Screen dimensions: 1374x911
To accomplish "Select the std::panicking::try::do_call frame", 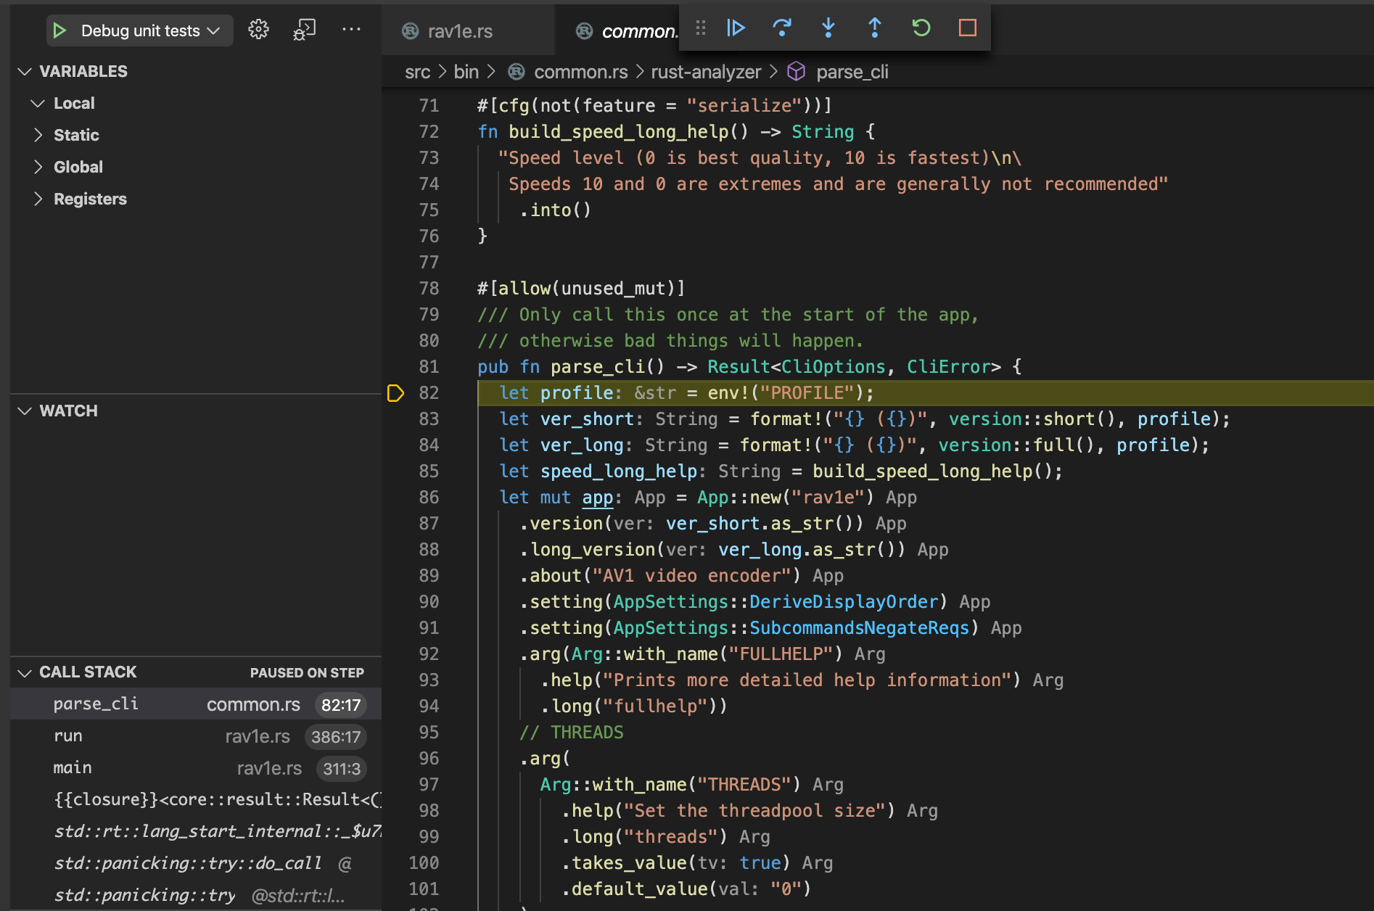I will coord(196,864).
